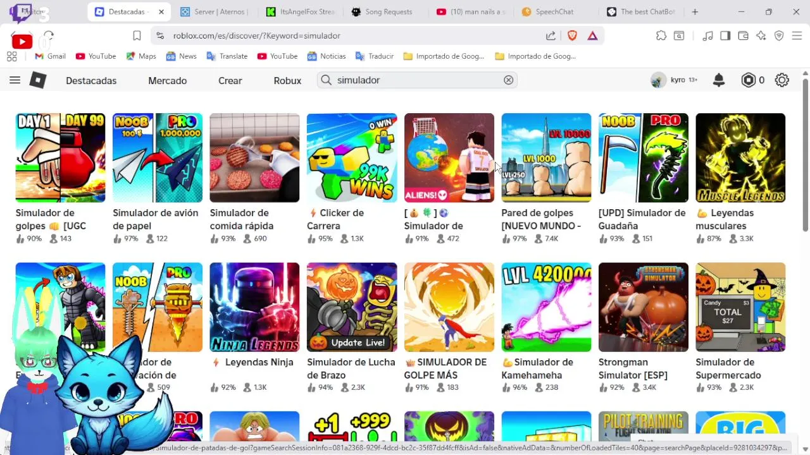Bookmark this page with bookmark icon
The image size is (810, 455).
(x=137, y=36)
